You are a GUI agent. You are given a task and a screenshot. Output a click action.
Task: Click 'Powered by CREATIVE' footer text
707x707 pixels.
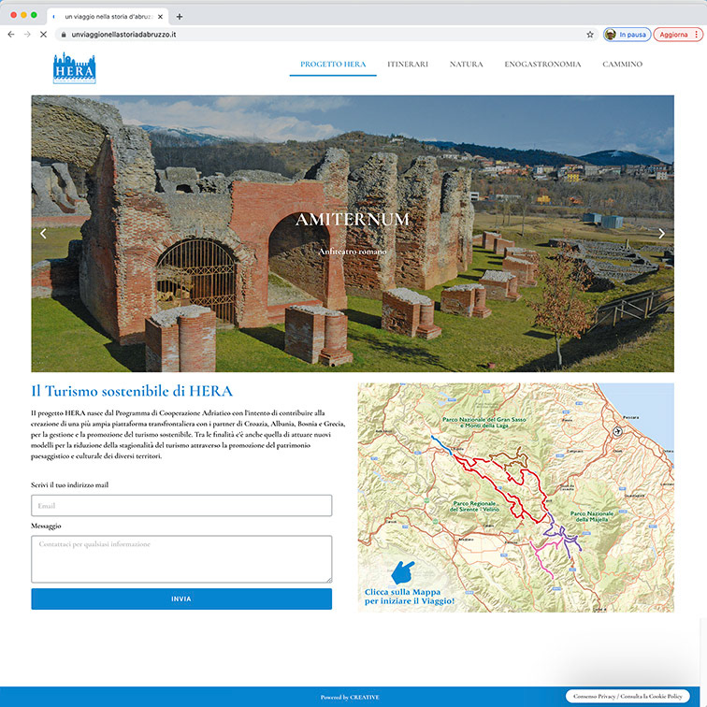tap(350, 697)
